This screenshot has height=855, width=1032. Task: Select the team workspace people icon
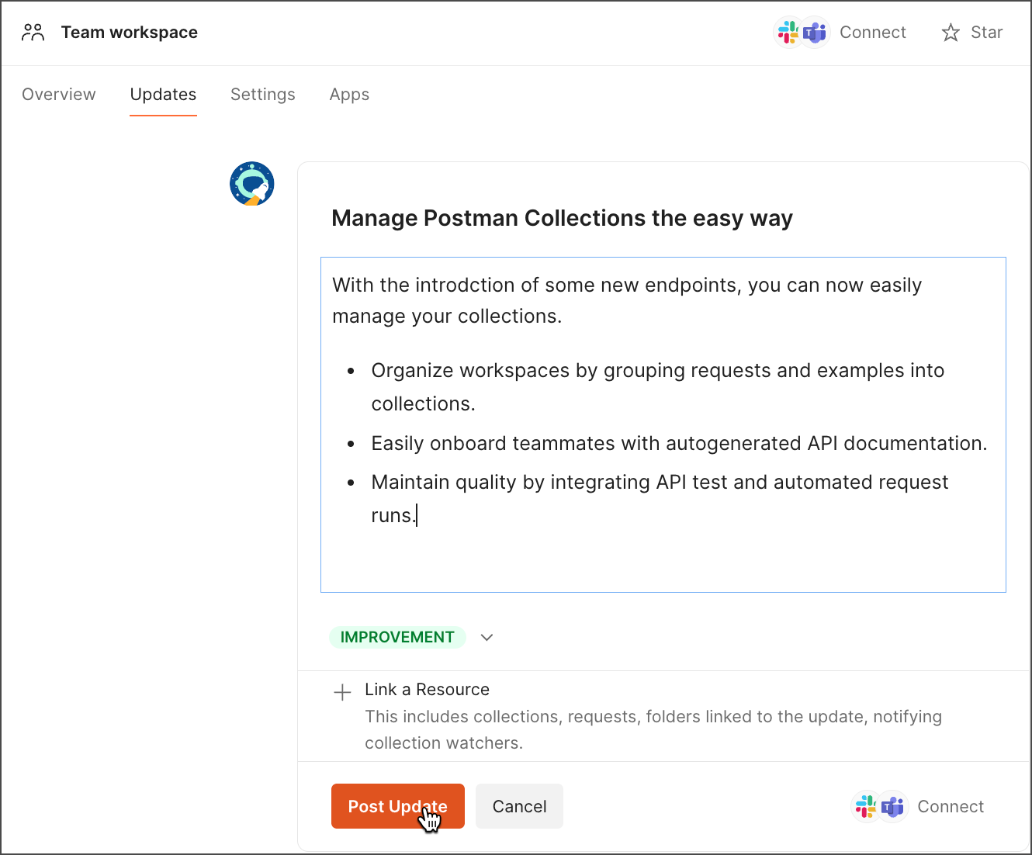[x=33, y=32]
